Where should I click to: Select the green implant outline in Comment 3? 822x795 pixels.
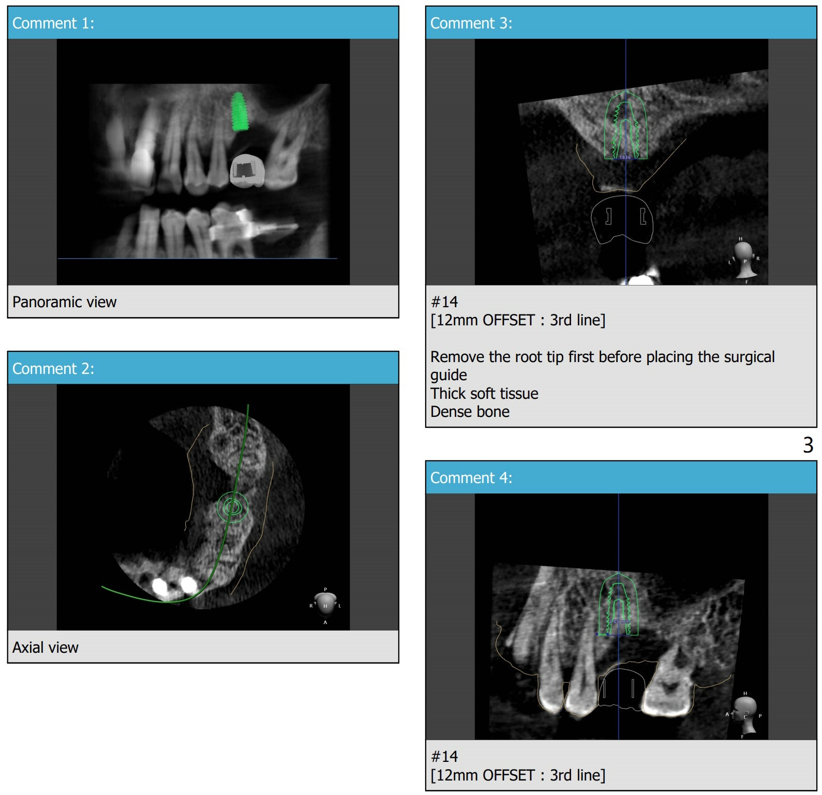[625, 127]
